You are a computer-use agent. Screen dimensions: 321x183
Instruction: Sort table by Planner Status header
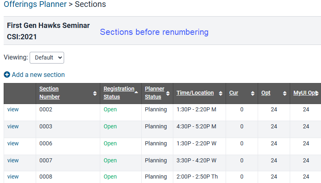(155, 93)
